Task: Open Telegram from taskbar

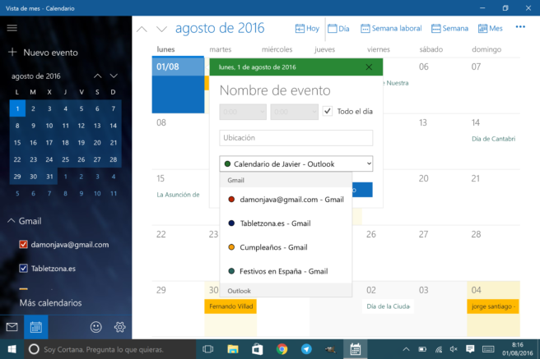Action: (306, 349)
